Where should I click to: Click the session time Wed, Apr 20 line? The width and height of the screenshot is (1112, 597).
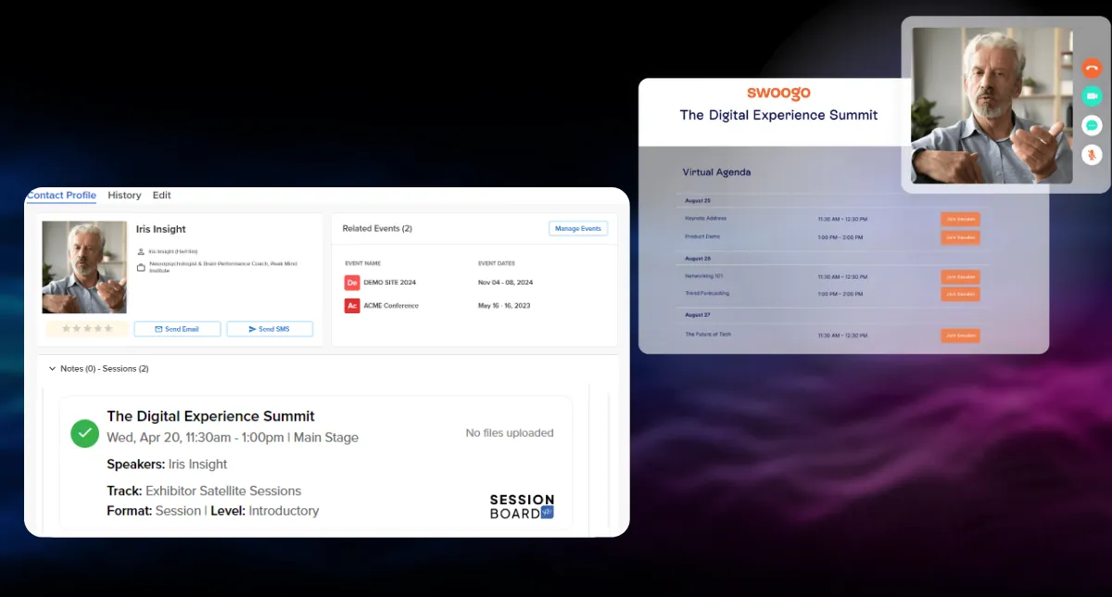233,438
